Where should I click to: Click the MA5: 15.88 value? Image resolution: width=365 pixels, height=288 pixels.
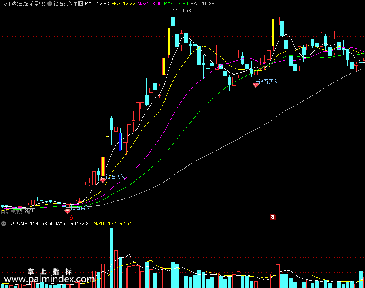click(202, 4)
